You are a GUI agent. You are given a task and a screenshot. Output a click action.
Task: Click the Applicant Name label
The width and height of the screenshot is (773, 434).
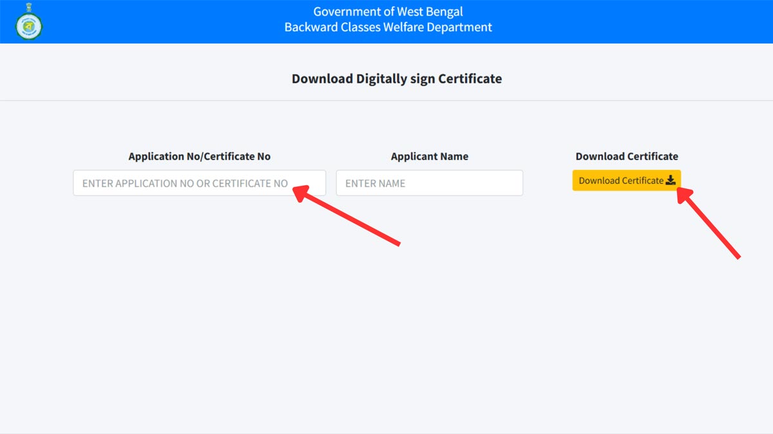(x=430, y=156)
